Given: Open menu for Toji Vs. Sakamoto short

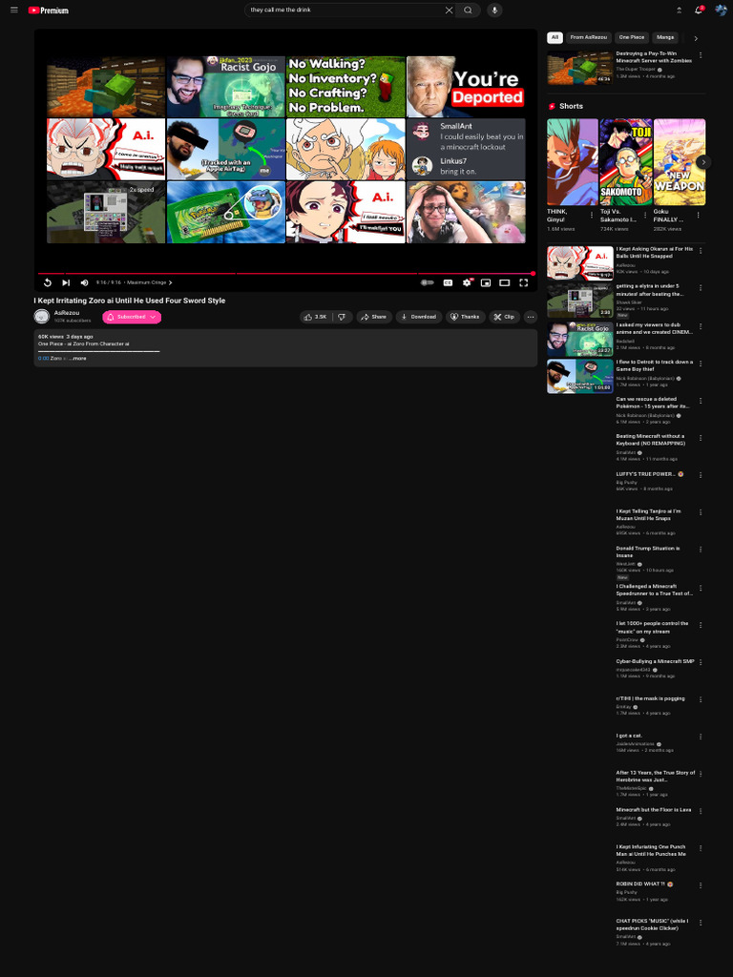Looking at the screenshot, I should pos(645,215).
